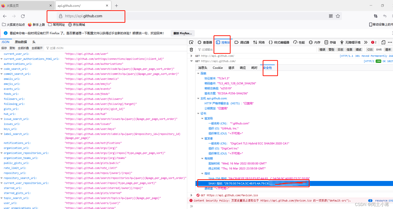The height and width of the screenshot is (209, 393).
Task: Toggle the 调试 debug console filter
Action: click(x=358, y=50)
